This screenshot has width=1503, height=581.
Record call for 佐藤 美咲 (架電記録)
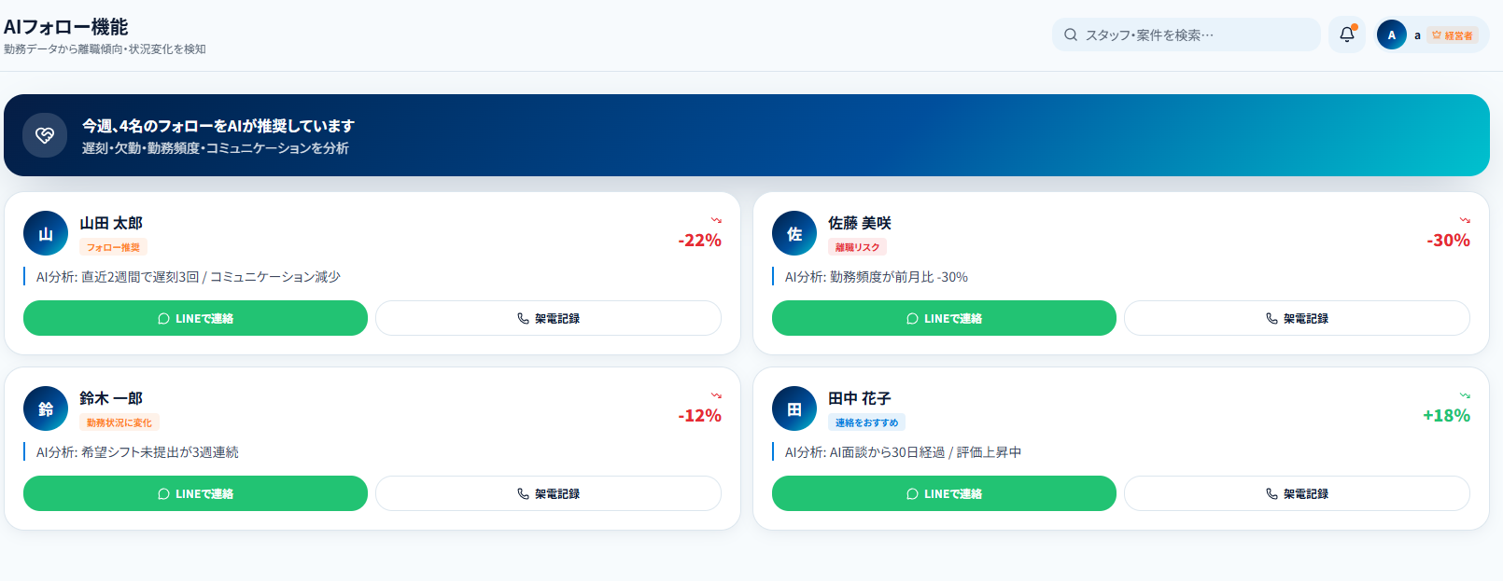tap(1297, 318)
